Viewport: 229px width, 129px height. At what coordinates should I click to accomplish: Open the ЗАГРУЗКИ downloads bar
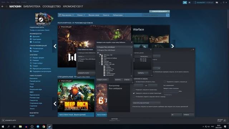click(114, 120)
